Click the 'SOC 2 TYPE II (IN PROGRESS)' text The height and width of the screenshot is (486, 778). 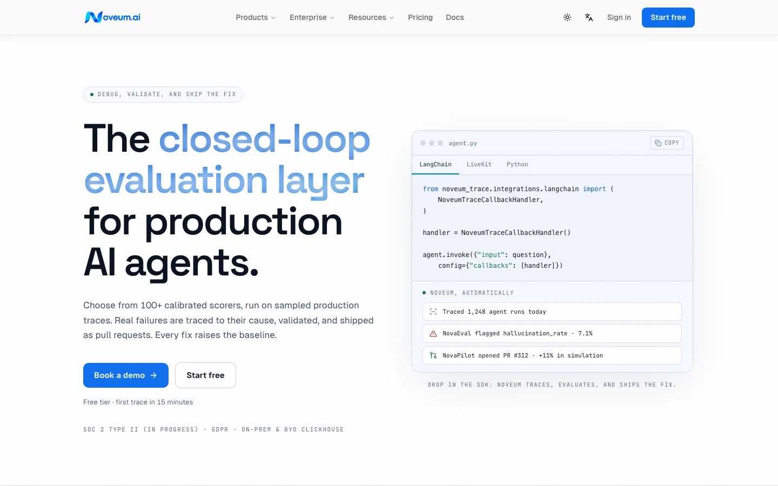[x=140, y=430]
